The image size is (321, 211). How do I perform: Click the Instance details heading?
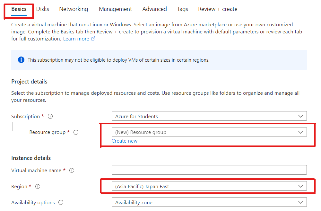coord(31,158)
